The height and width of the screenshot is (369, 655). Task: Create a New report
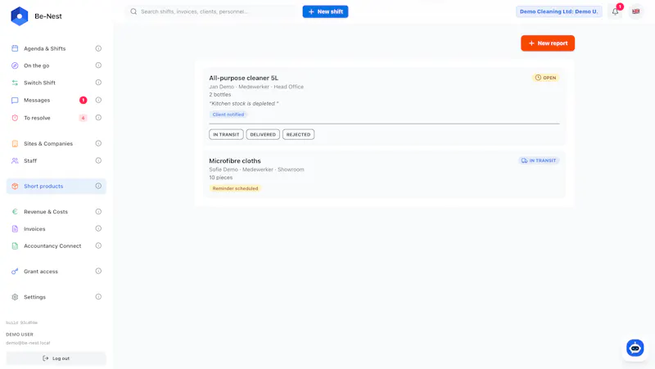(548, 43)
